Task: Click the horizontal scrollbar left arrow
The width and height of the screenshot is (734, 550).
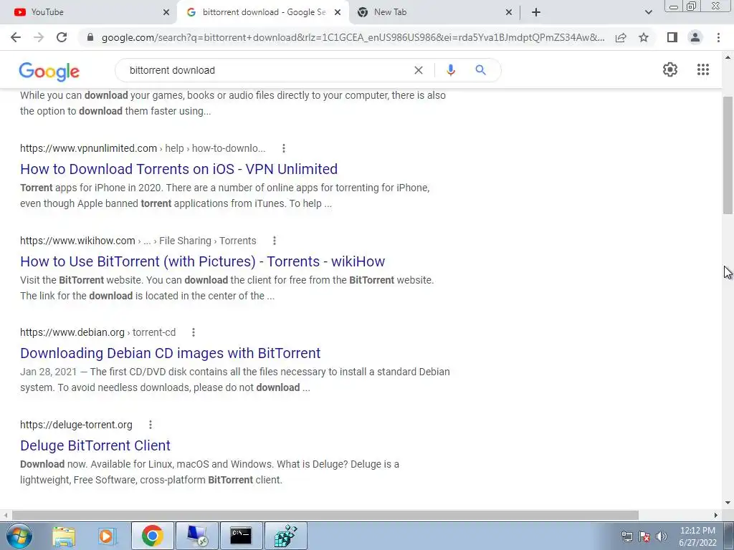Action: (x=5, y=515)
